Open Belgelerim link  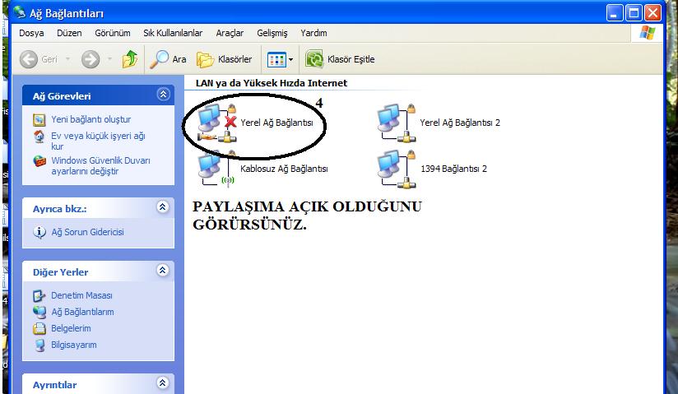71,328
